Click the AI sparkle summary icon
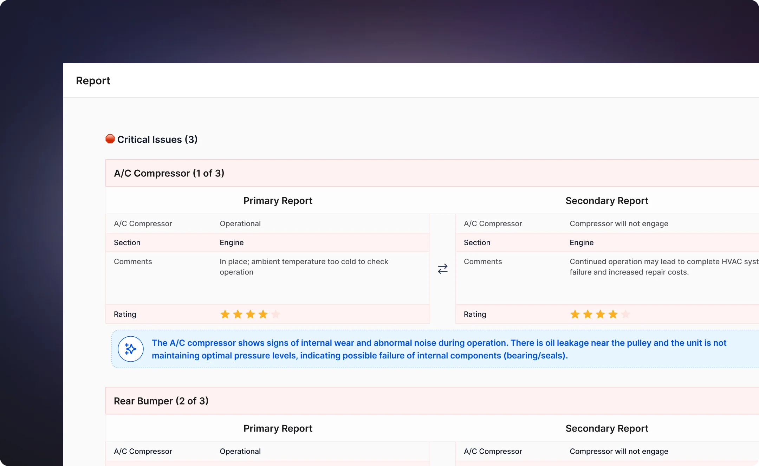 coord(131,349)
